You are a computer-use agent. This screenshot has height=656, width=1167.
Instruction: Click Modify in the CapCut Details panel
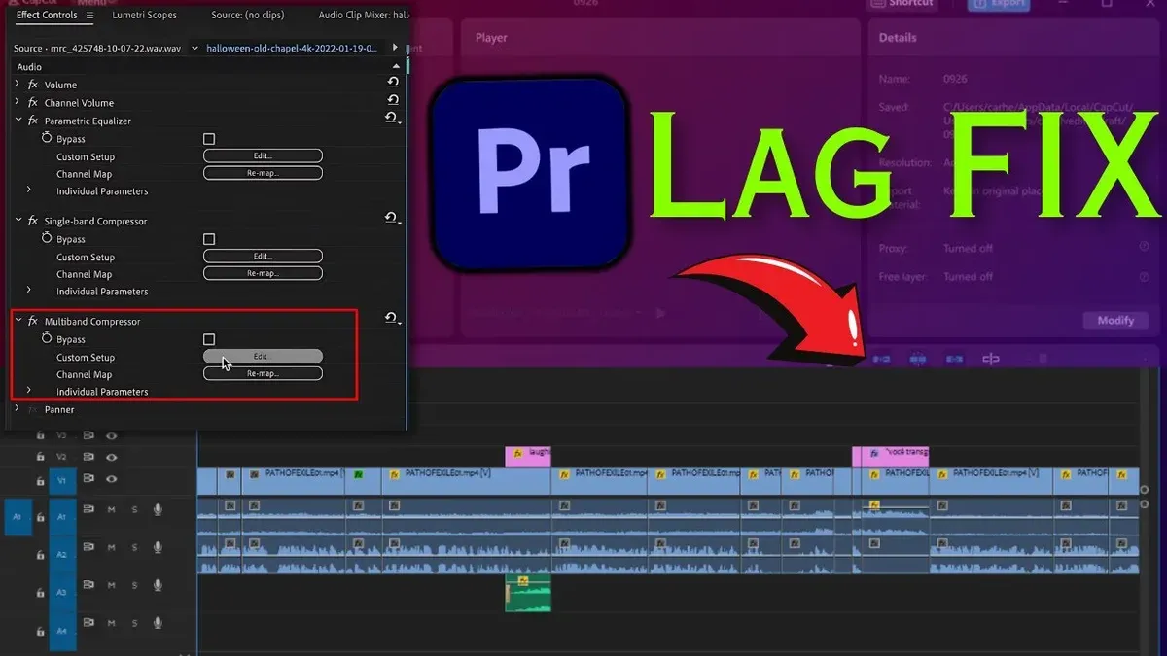(x=1115, y=320)
